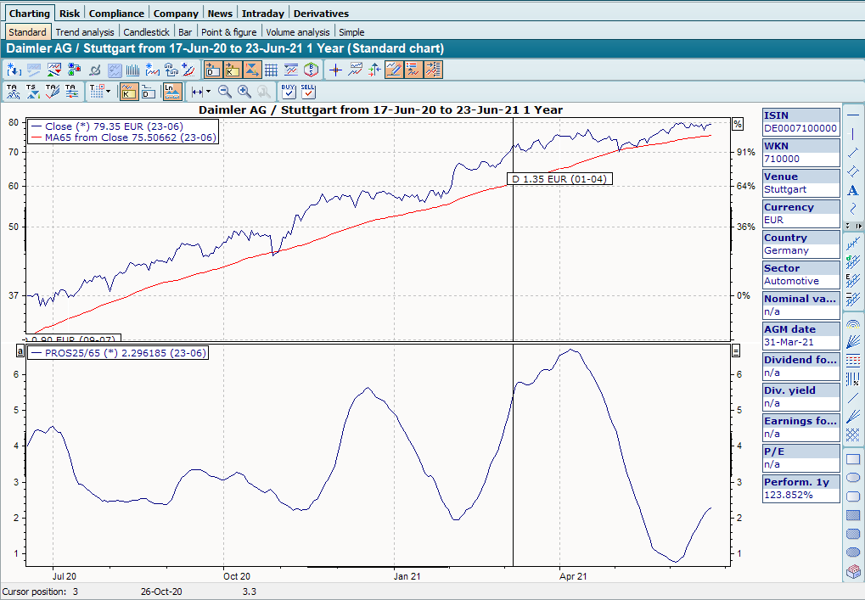
Task: Click the grid display icon
Action: [271, 69]
